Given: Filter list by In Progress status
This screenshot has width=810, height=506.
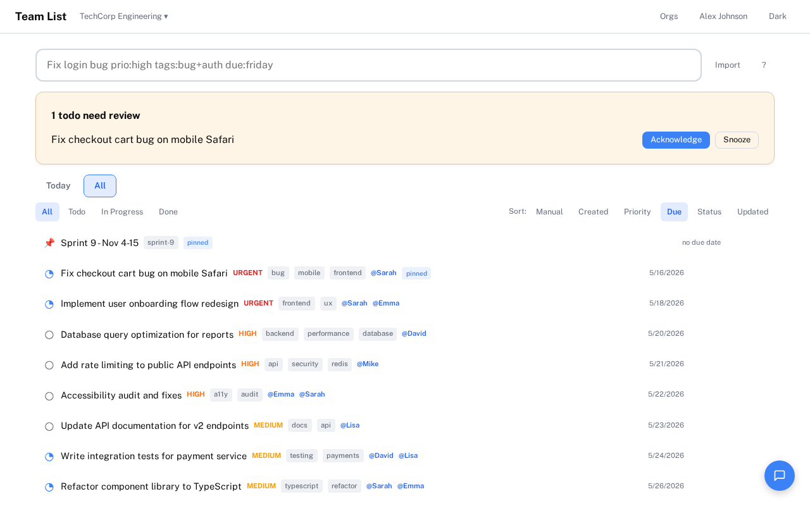Looking at the screenshot, I should (122, 212).
